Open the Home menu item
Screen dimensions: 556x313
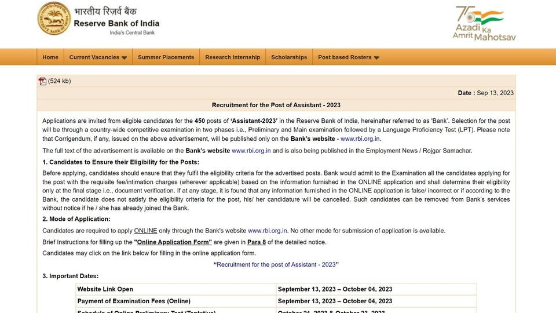point(50,57)
